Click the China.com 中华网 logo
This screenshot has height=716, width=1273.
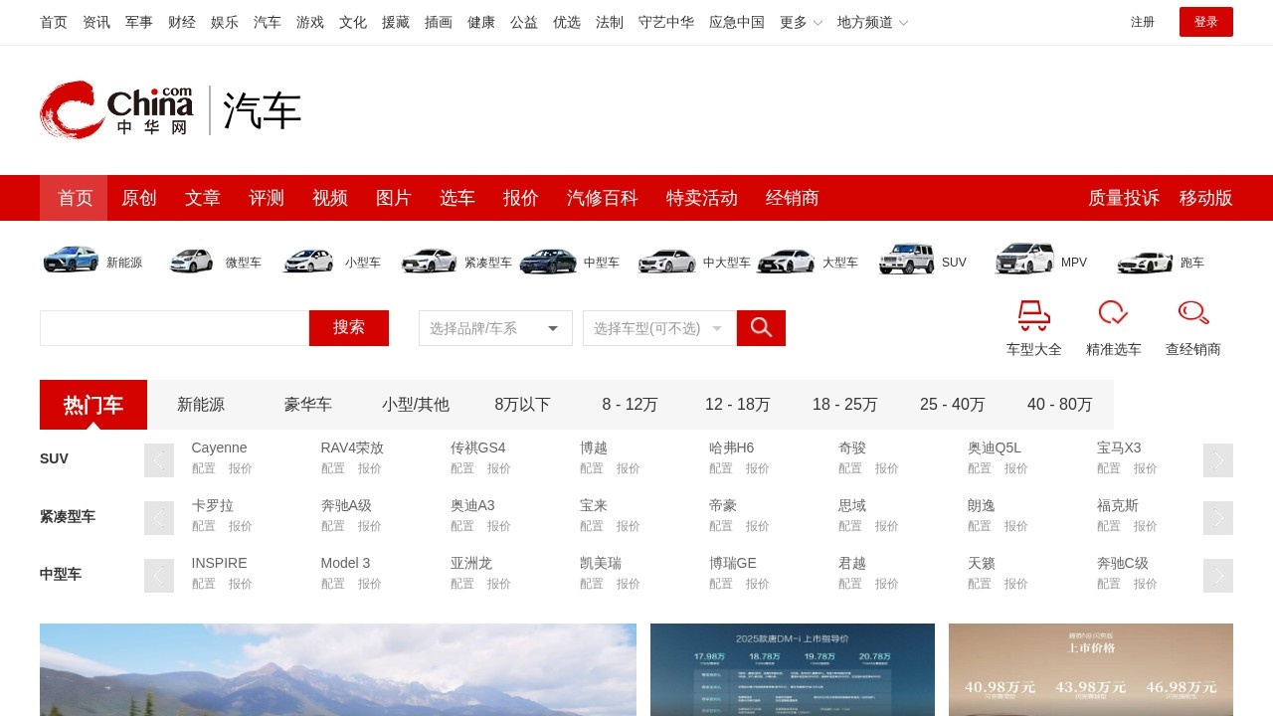[x=116, y=109]
